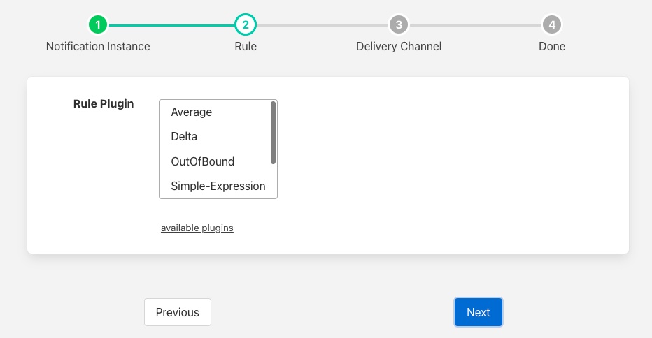The height and width of the screenshot is (338, 652).
Task: Select the Rule step label
Action: click(x=245, y=47)
